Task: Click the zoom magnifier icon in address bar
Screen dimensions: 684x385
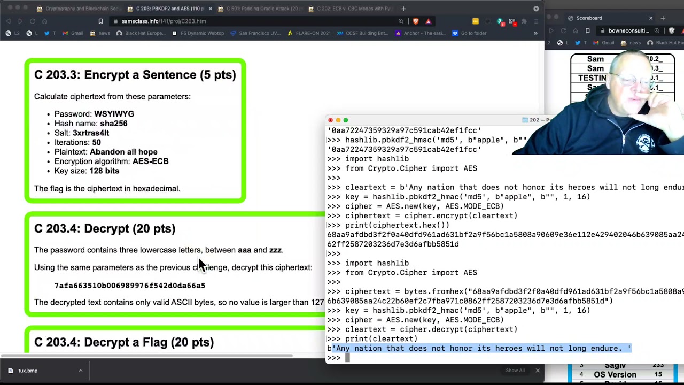Action: click(x=401, y=21)
